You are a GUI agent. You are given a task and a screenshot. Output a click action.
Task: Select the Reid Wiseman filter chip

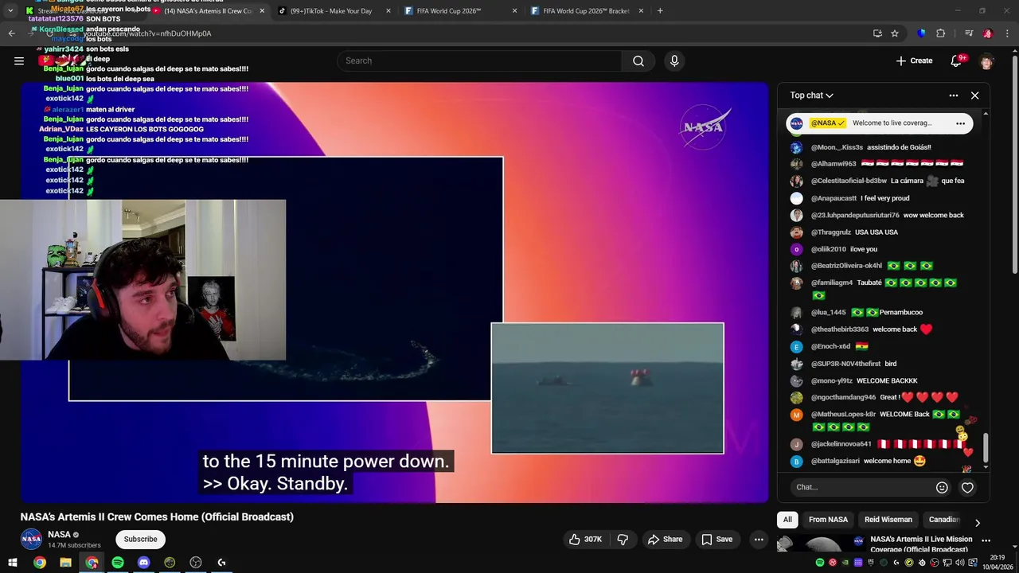pyautogui.click(x=888, y=520)
